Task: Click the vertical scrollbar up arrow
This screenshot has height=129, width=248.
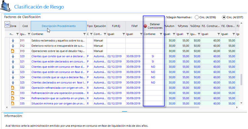Action: [x=241, y=23]
